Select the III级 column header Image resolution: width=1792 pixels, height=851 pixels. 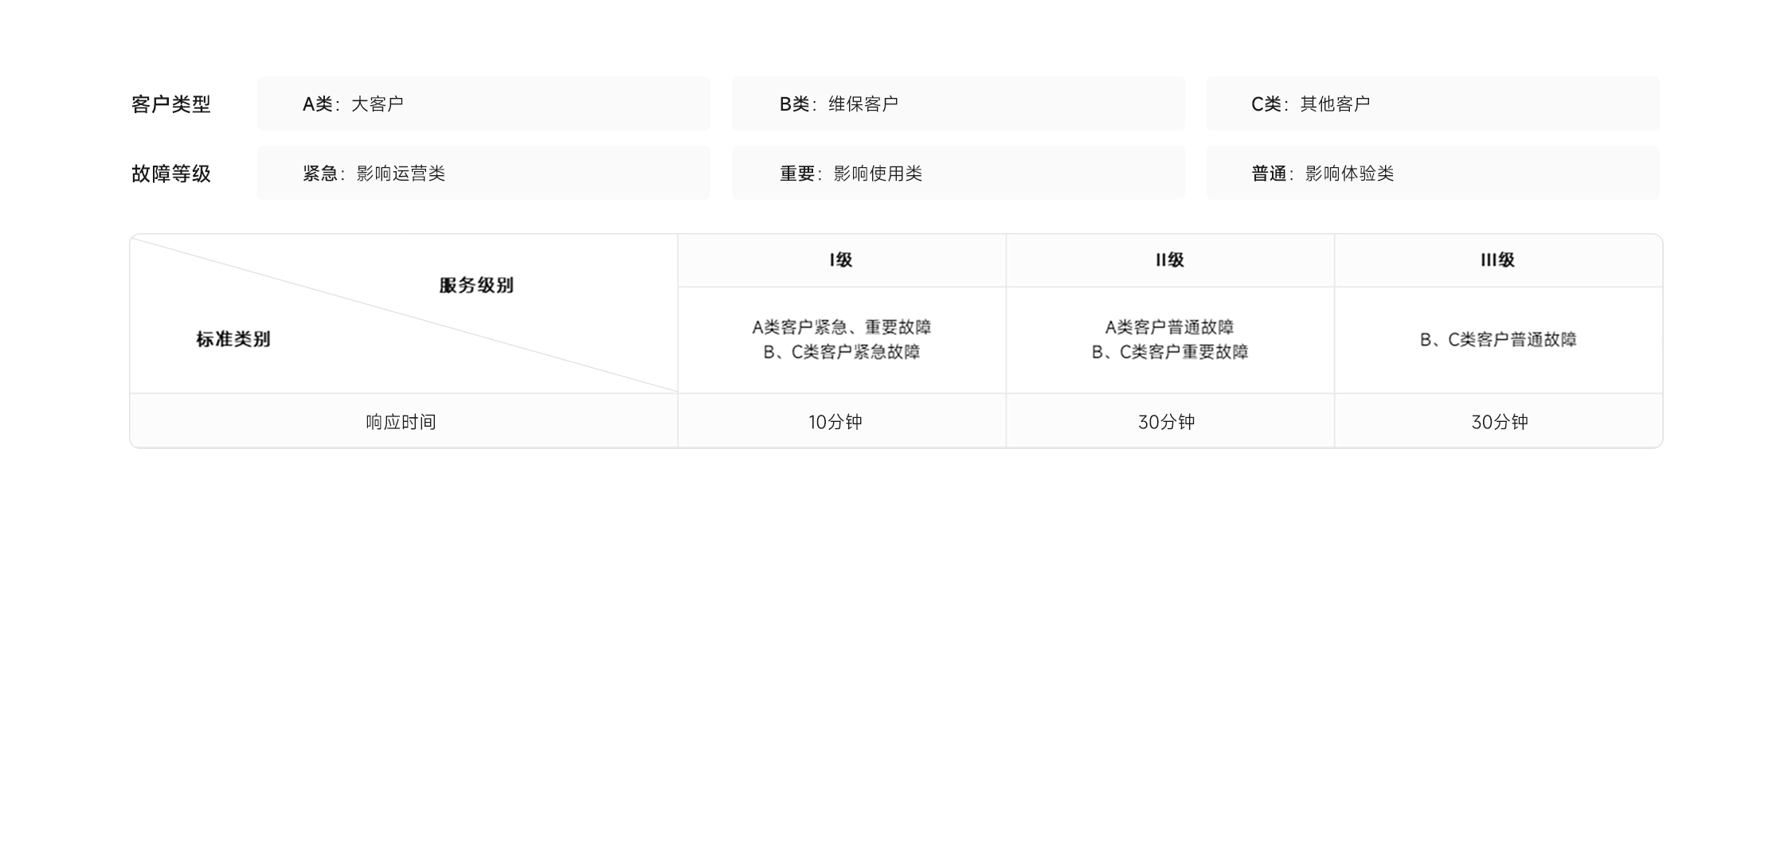click(x=1497, y=260)
